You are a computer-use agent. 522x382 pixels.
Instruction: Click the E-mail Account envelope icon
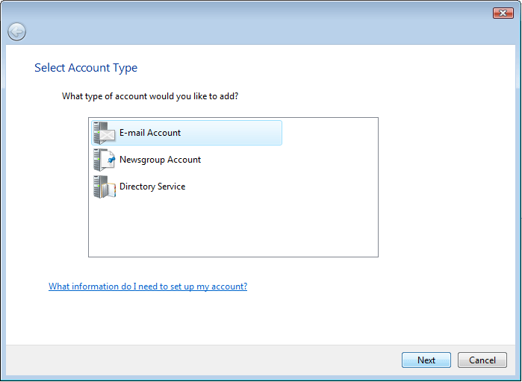click(x=105, y=134)
